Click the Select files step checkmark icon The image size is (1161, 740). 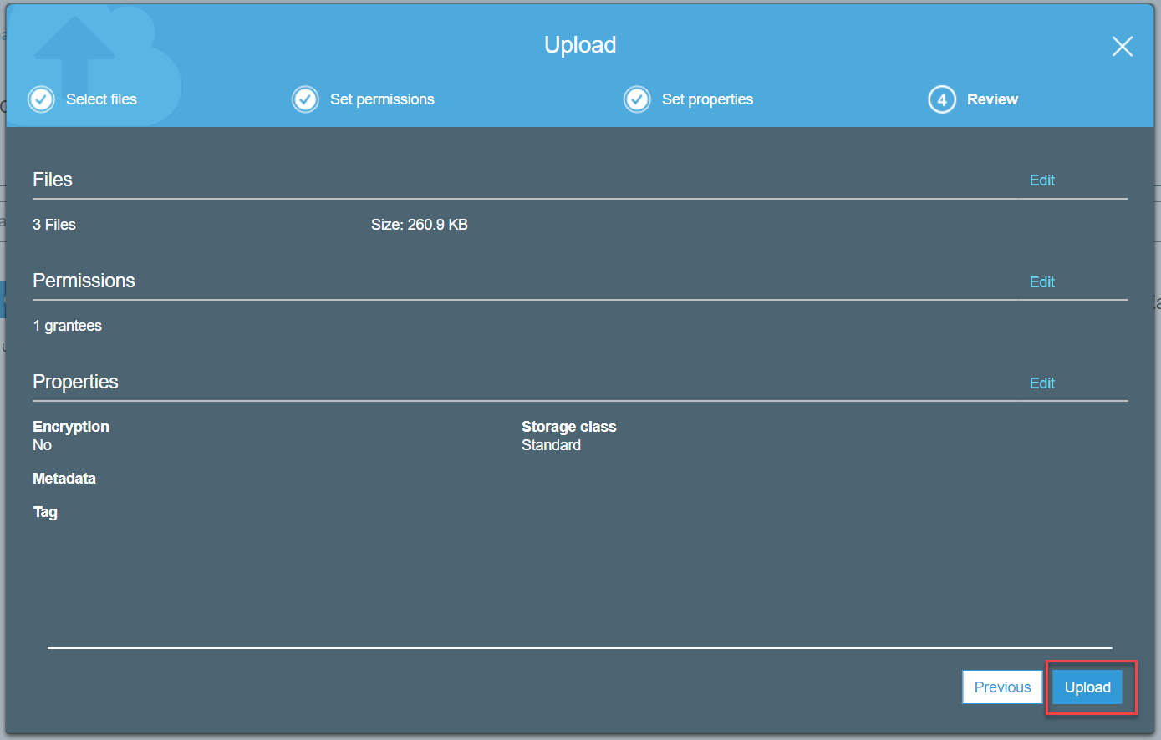(42, 99)
